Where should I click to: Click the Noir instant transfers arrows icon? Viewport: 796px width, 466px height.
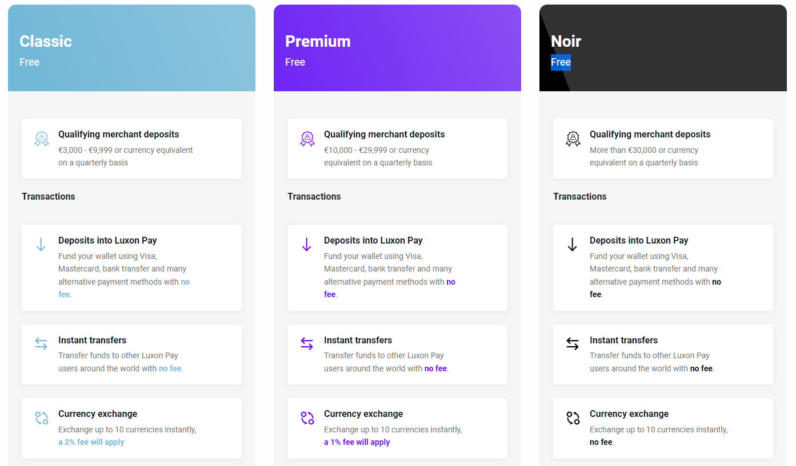[x=573, y=344]
